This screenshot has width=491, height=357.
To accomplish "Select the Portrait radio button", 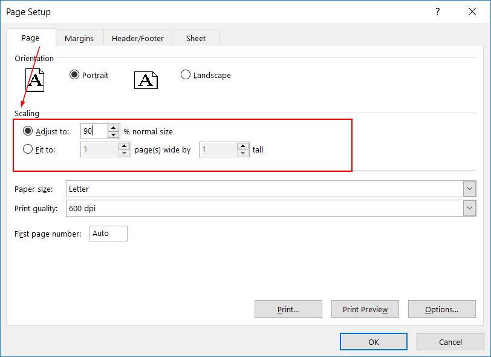I will point(74,75).
